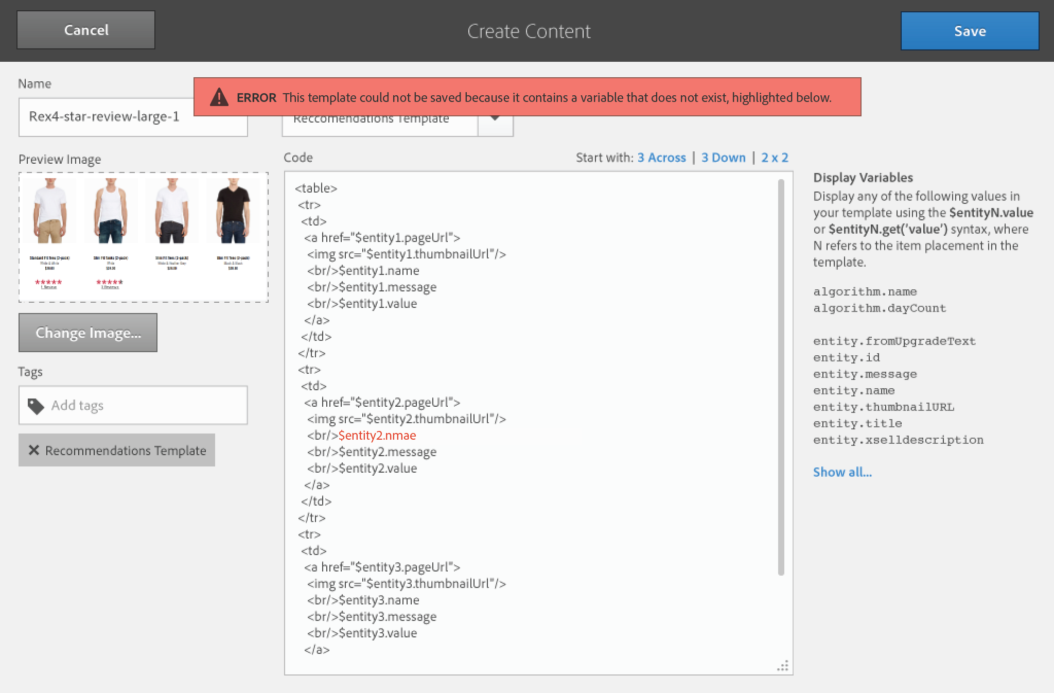Click the tag icon in tags field
This screenshot has width=1054, height=693.
(x=36, y=406)
